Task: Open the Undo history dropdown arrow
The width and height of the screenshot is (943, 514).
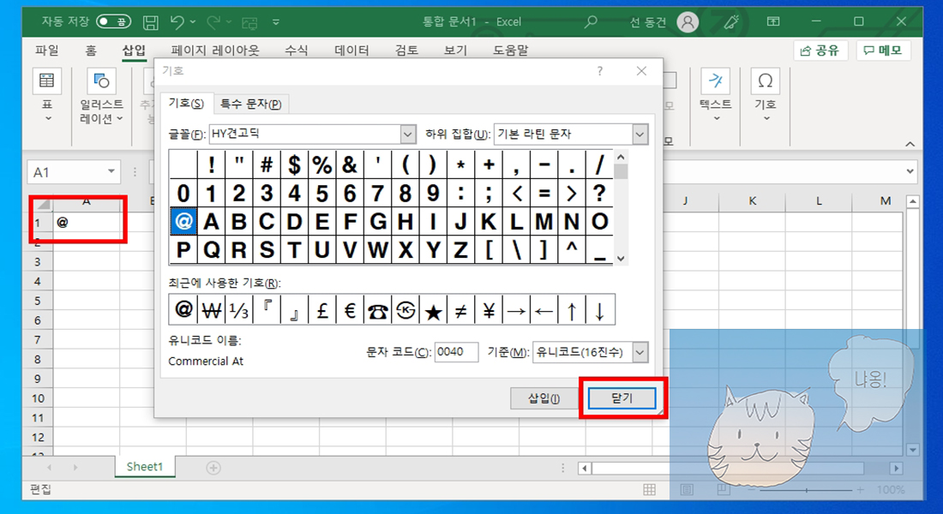Action: 193,22
